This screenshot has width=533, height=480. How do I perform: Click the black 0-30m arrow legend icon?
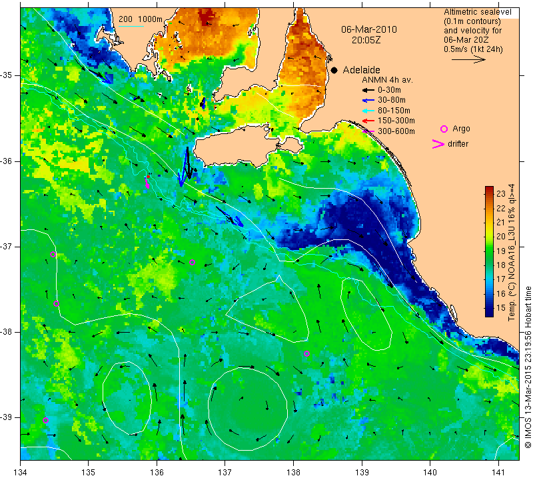tap(368, 90)
